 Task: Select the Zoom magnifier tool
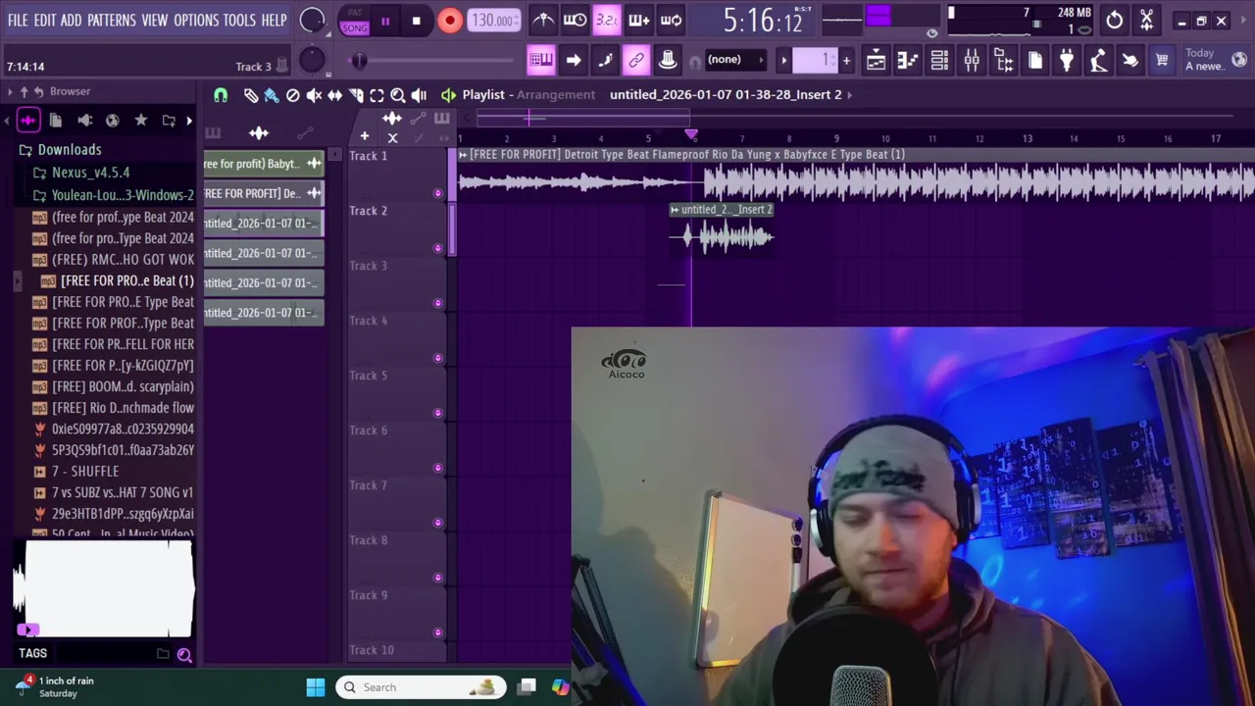[398, 95]
